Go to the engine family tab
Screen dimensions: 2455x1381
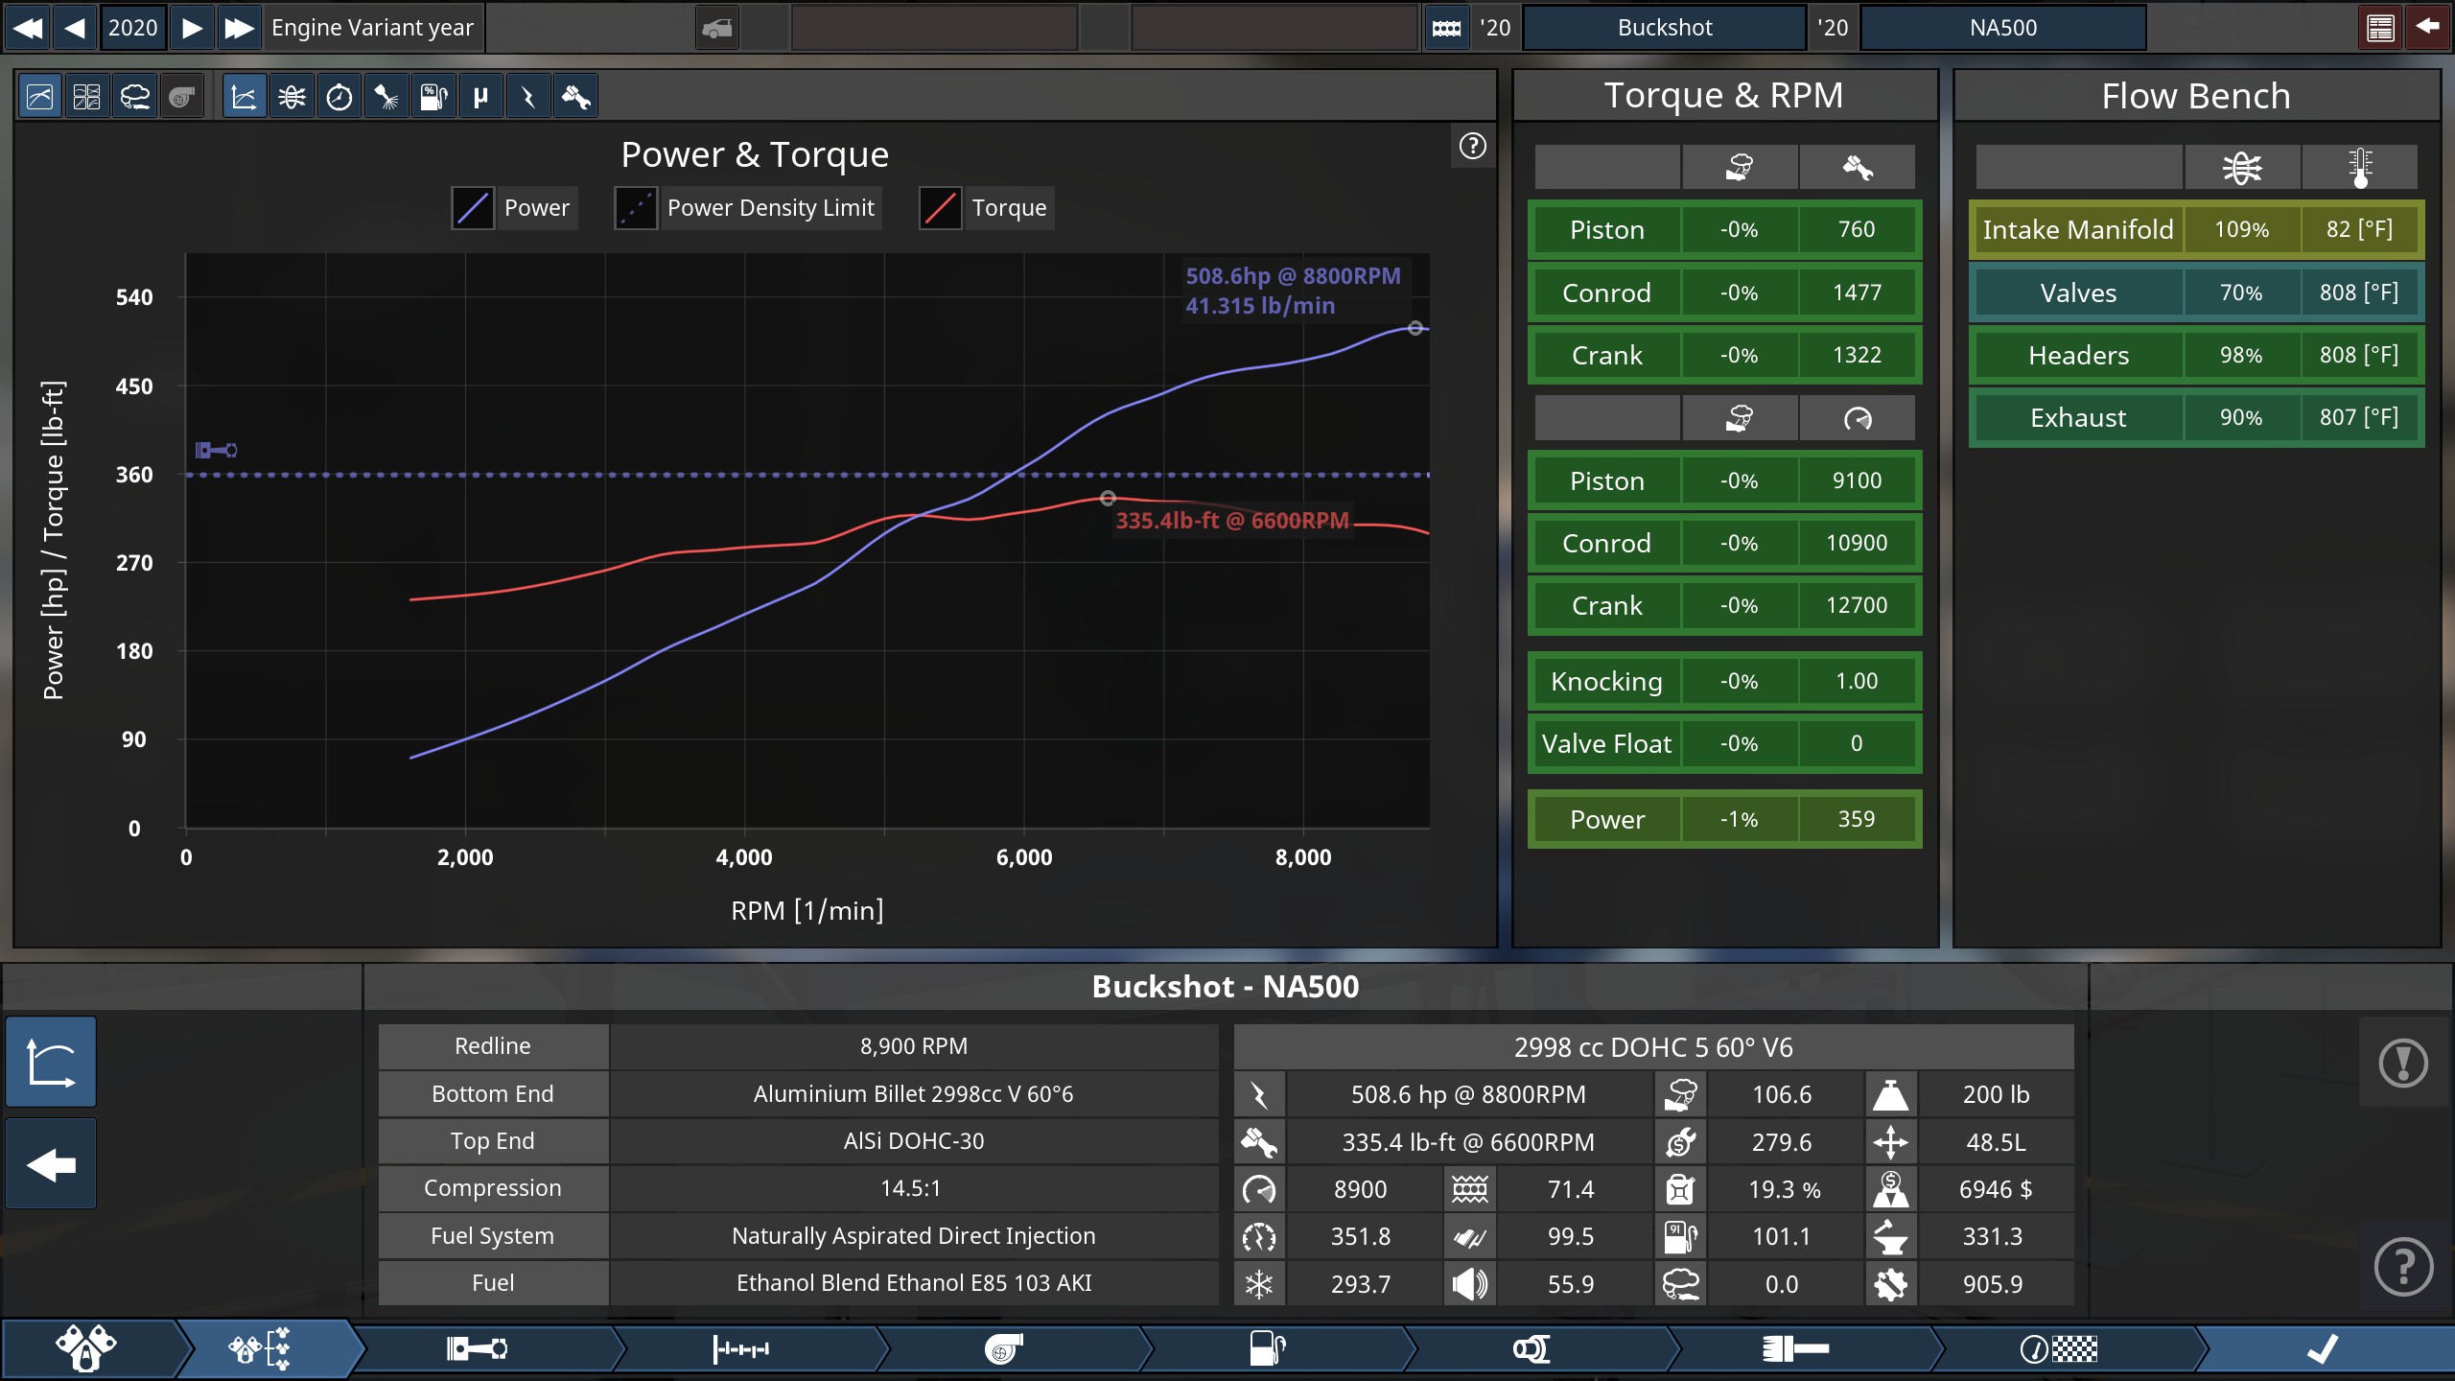click(x=86, y=1349)
